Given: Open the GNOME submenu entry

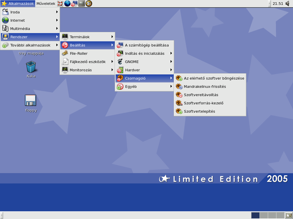Looking at the screenshot, I should (144, 62).
